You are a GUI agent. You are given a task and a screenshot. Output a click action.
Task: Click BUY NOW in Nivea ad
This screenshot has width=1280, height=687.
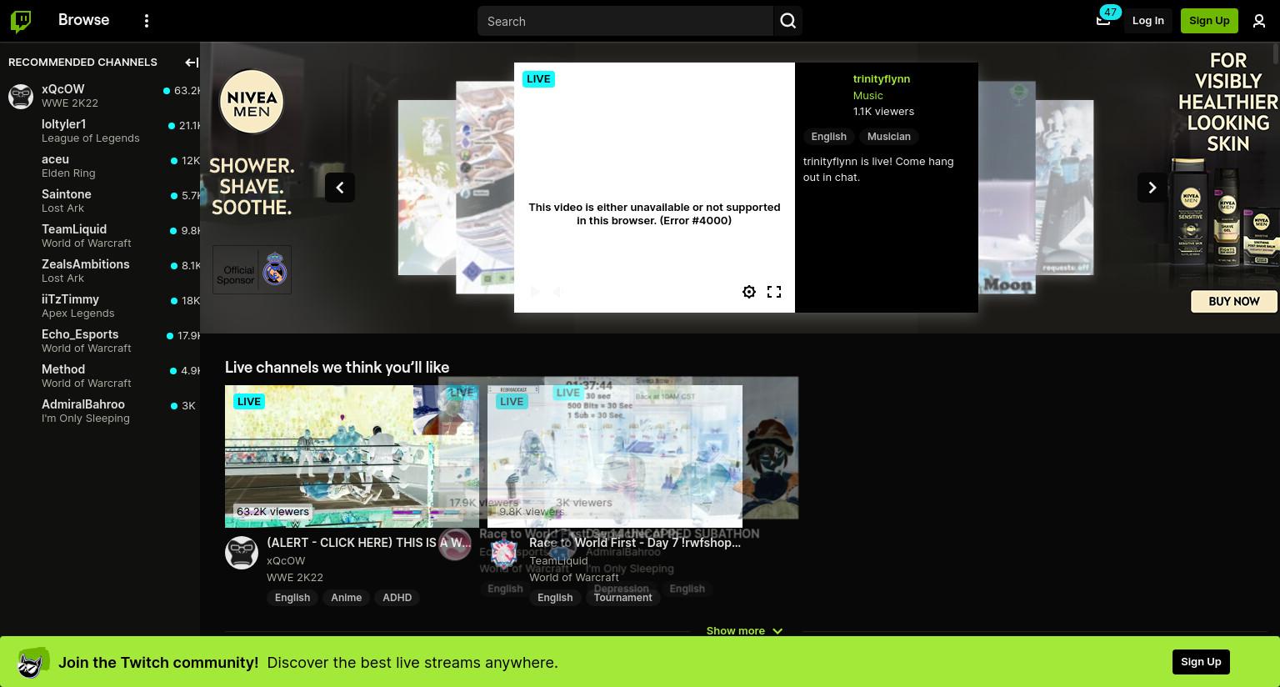pyautogui.click(x=1234, y=301)
